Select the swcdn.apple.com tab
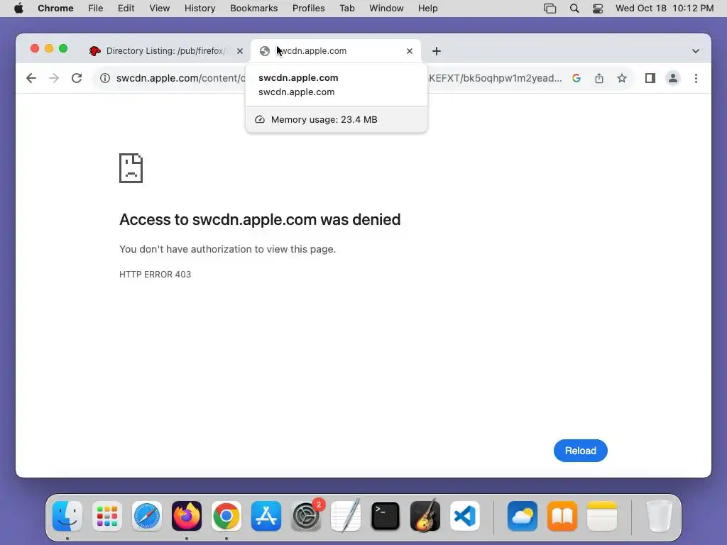727x545 pixels. [336, 51]
